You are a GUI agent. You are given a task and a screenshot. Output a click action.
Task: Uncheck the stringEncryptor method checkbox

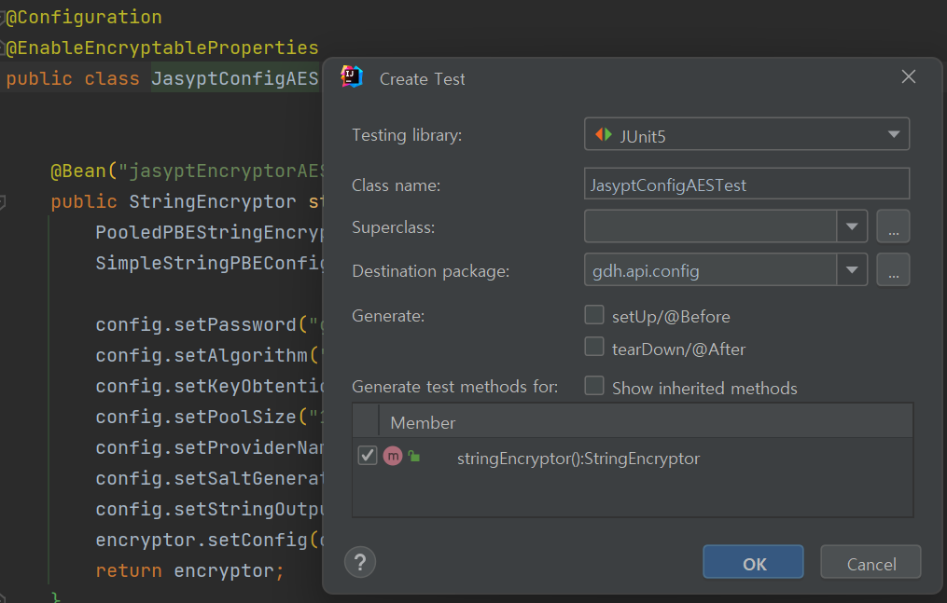[368, 456]
